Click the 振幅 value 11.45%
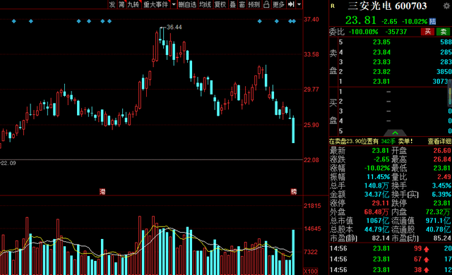Screen dimensions: 452x275 coord(379,176)
